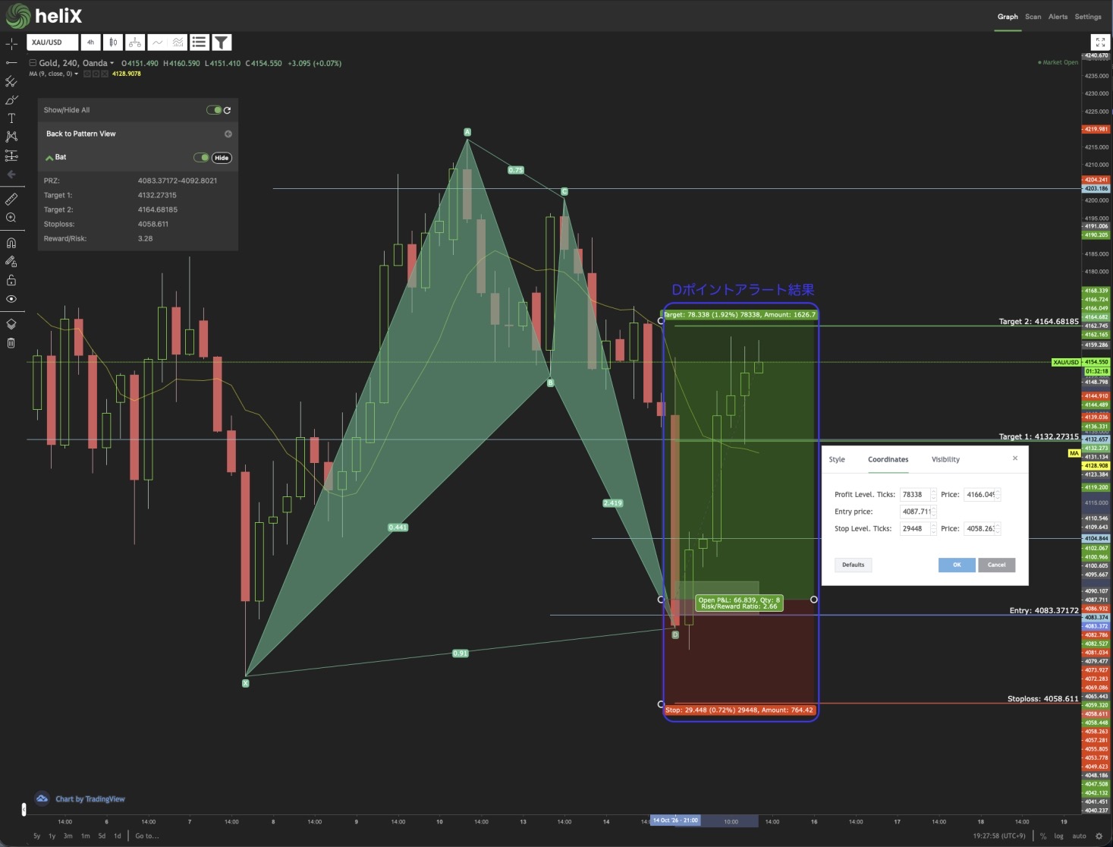The image size is (1113, 847).
Task: Open the object tree layers icon
Action: coord(11,324)
